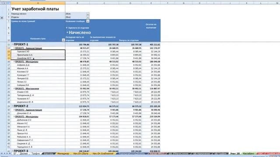This screenshot has height=157, width=280.
Task: Collapse the ПРОЕКТ-3 group
Action: tap(13, 151)
